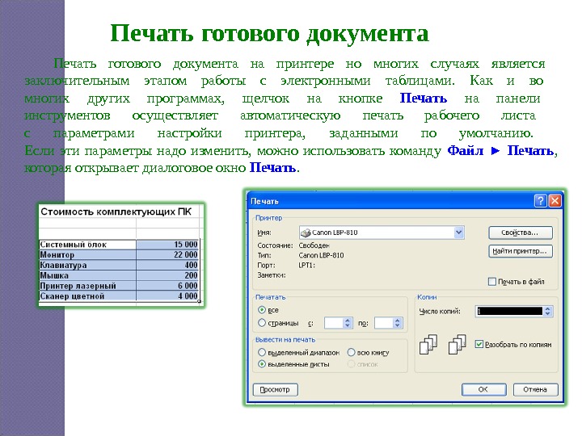Click the Число копий input field

pyautogui.click(x=509, y=311)
